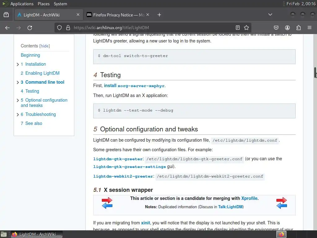Open the extensions puzzle icon

(298, 28)
